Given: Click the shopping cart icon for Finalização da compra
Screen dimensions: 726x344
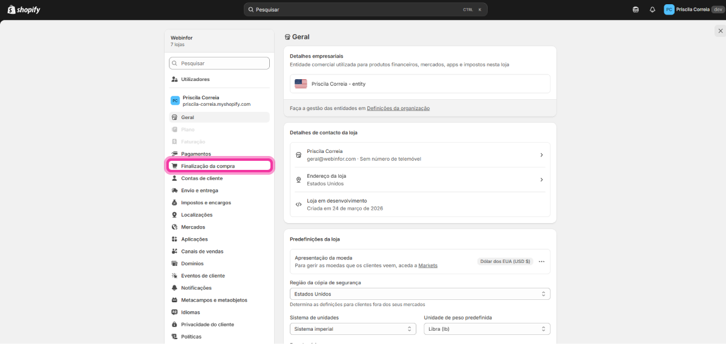Looking at the screenshot, I should coord(174,166).
